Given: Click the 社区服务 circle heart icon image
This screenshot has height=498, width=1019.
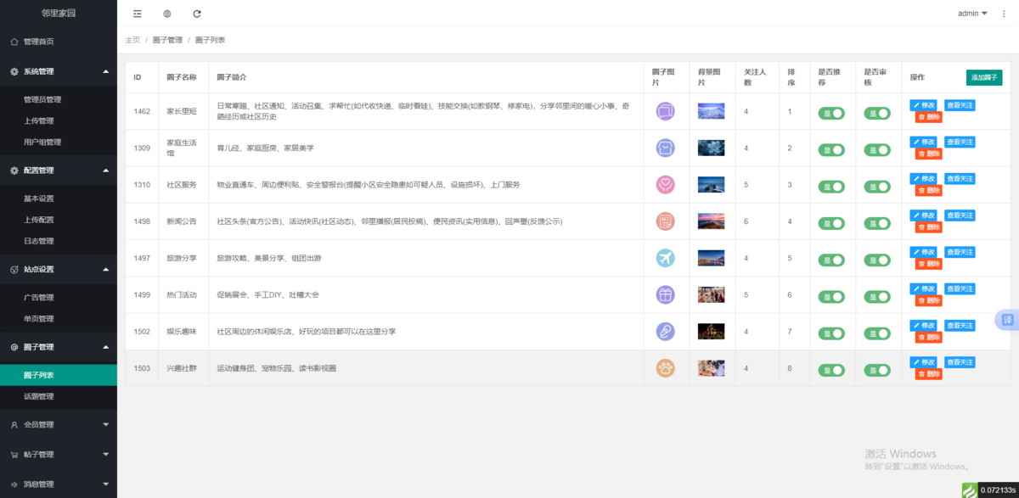Looking at the screenshot, I should 666,184.
